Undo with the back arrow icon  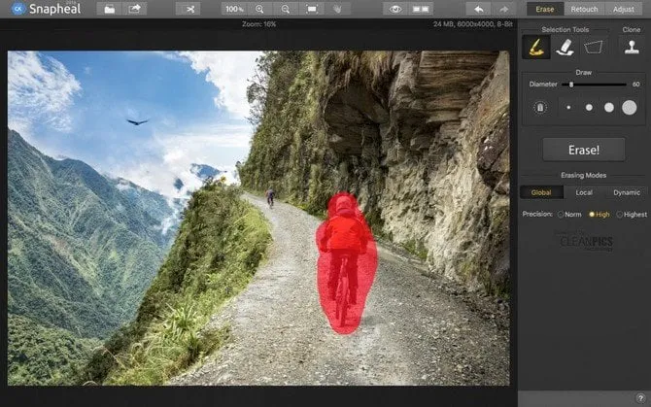tap(478, 9)
